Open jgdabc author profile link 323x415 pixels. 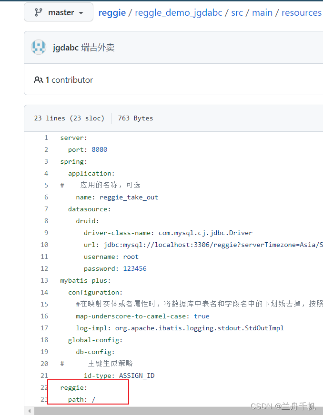pos(66,48)
